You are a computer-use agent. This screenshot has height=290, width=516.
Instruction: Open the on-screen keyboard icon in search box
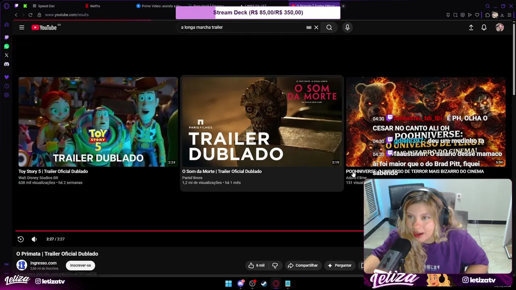coord(309,27)
